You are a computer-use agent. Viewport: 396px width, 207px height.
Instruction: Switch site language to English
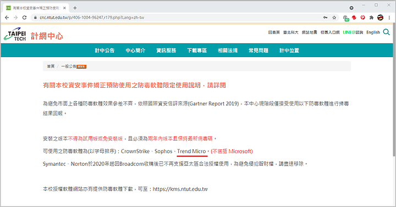pyautogui.click(x=373, y=32)
